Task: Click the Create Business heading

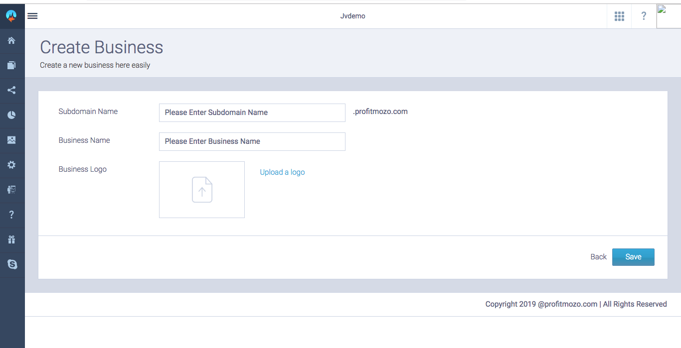Action: point(102,47)
